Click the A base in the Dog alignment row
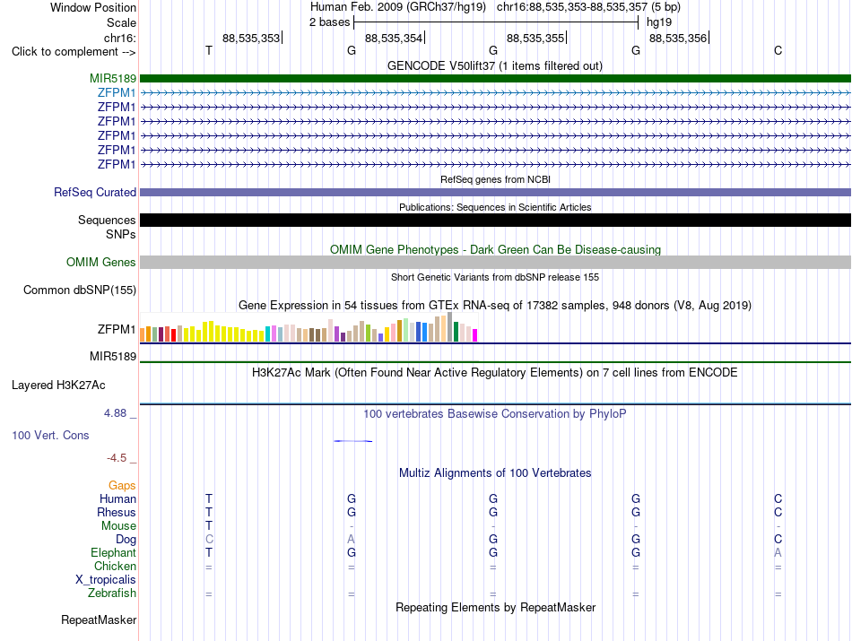This screenshot has height=641, width=852. click(x=351, y=539)
